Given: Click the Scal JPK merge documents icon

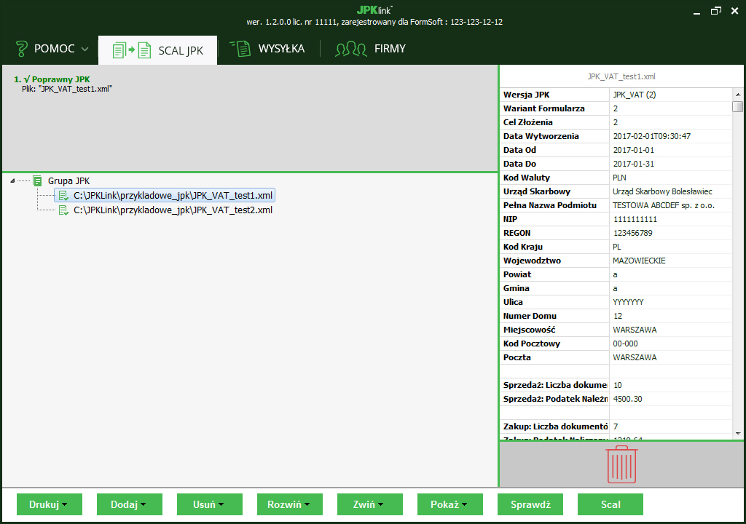Looking at the screenshot, I should (x=131, y=50).
